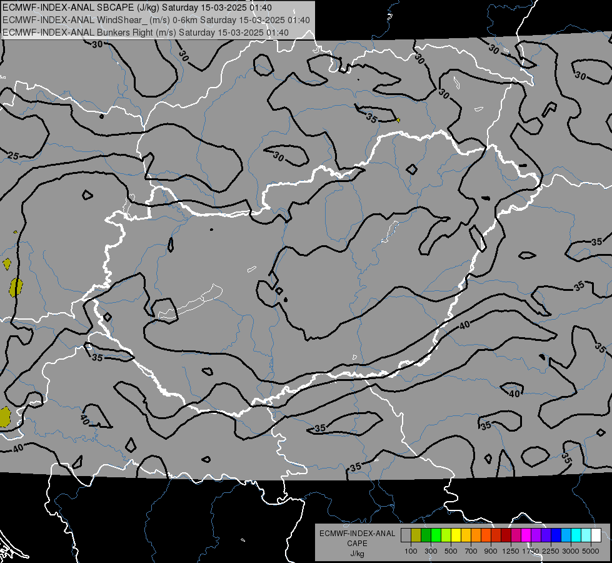Select the 5000 legend value
612x563 pixels.
click(x=591, y=551)
